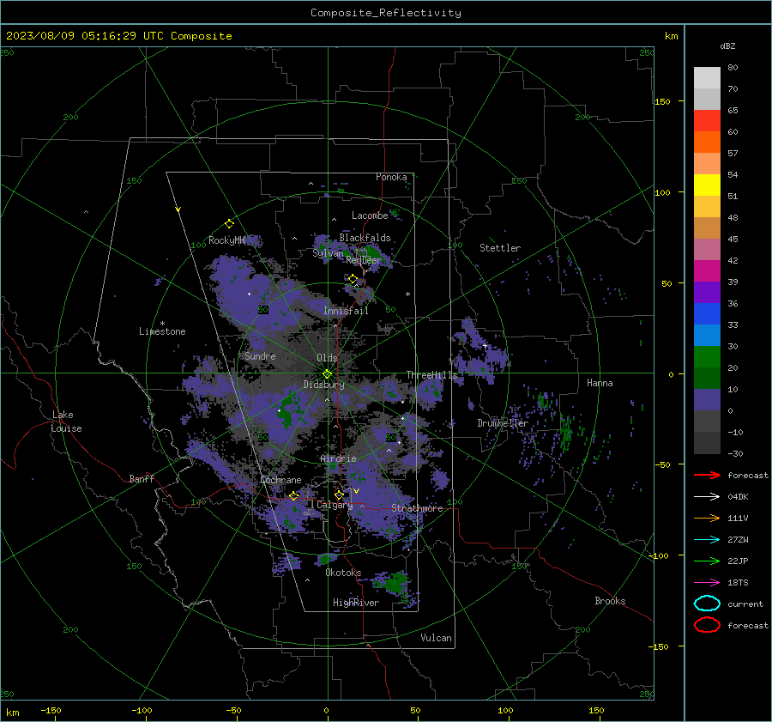The width and height of the screenshot is (772, 722).
Task: Select the pink swatch between 45 and 42 dBZ
Action: (x=707, y=249)
